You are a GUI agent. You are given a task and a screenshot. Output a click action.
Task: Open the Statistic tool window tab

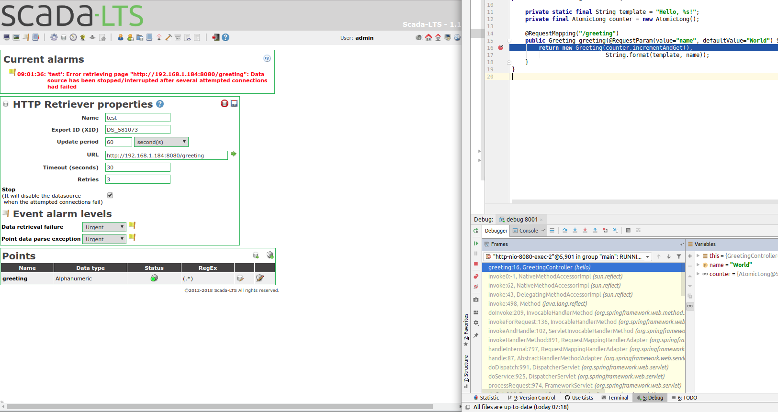click(x=486, y=398)
